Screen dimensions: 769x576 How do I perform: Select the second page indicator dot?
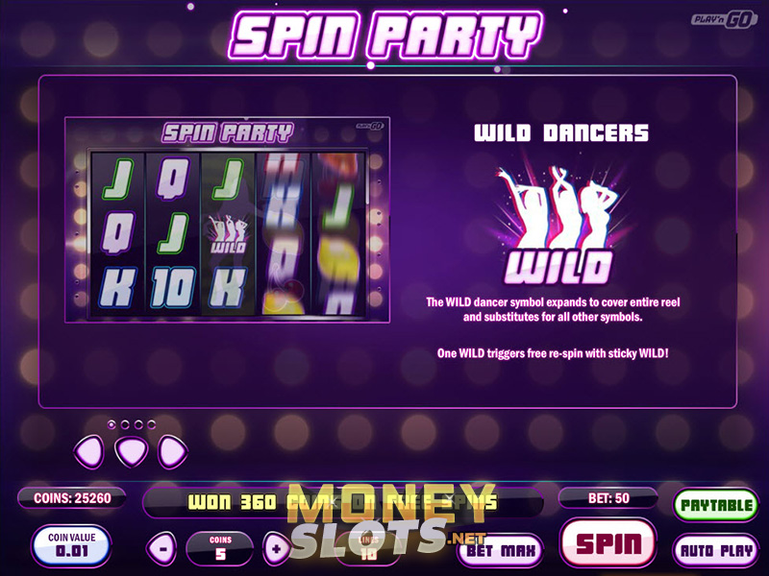click(125, 424)
